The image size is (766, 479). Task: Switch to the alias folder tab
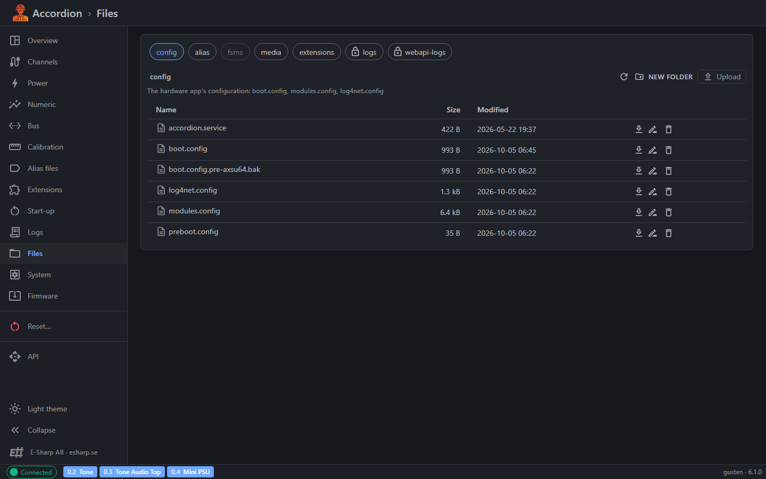coord(202,52)
